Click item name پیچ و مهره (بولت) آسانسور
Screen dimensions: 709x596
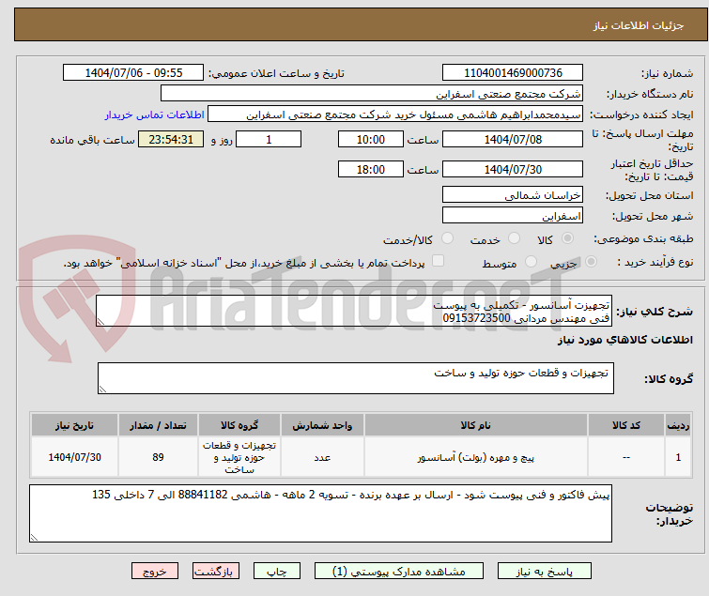(476, 457)
